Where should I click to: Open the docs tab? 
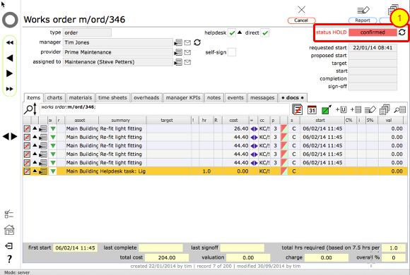[293, 97]
